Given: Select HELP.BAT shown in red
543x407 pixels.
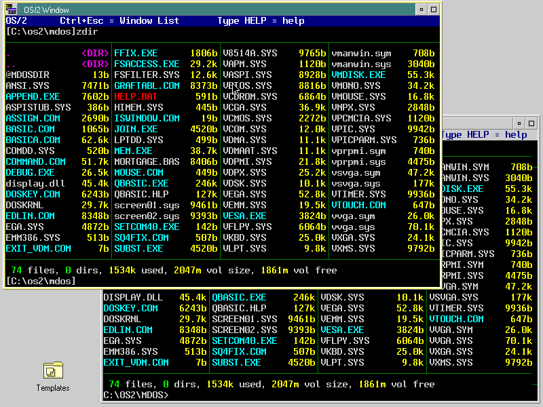Looking at the screenshot, I should pos(136,96).
